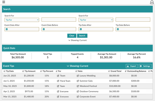Click the Clear button
This screenshot has width=155, height=101.
click(x=72, y=36)
